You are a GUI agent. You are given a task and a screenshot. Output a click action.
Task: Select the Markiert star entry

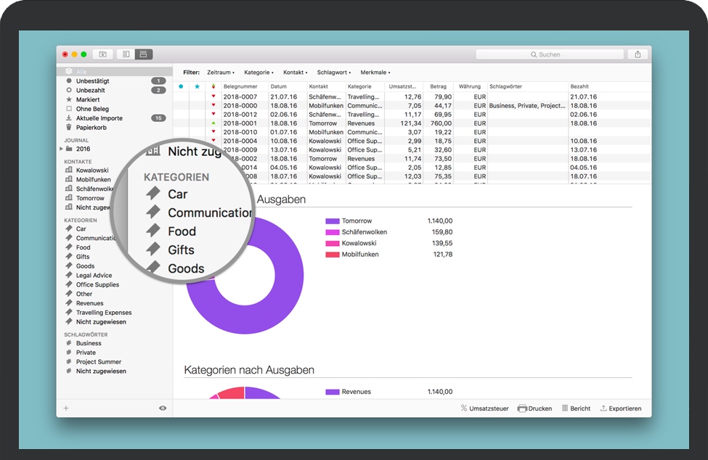(x=87, y=99)
